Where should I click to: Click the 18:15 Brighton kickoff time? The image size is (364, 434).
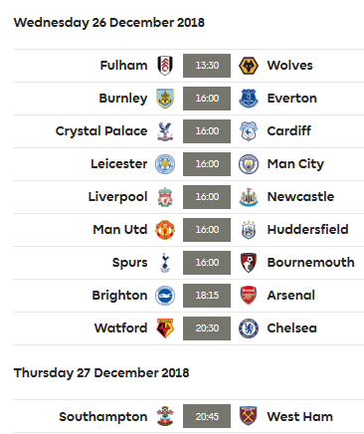(x=207, y=296)
